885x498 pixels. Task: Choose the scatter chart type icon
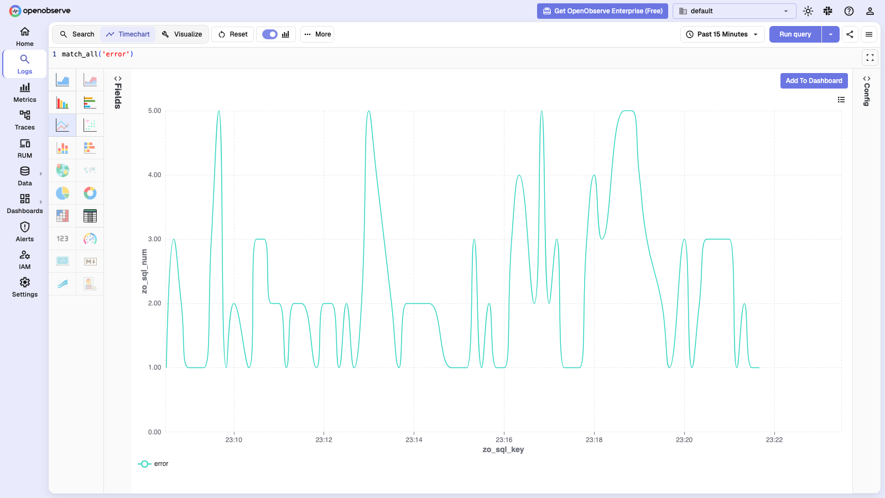tap(90, 125)
